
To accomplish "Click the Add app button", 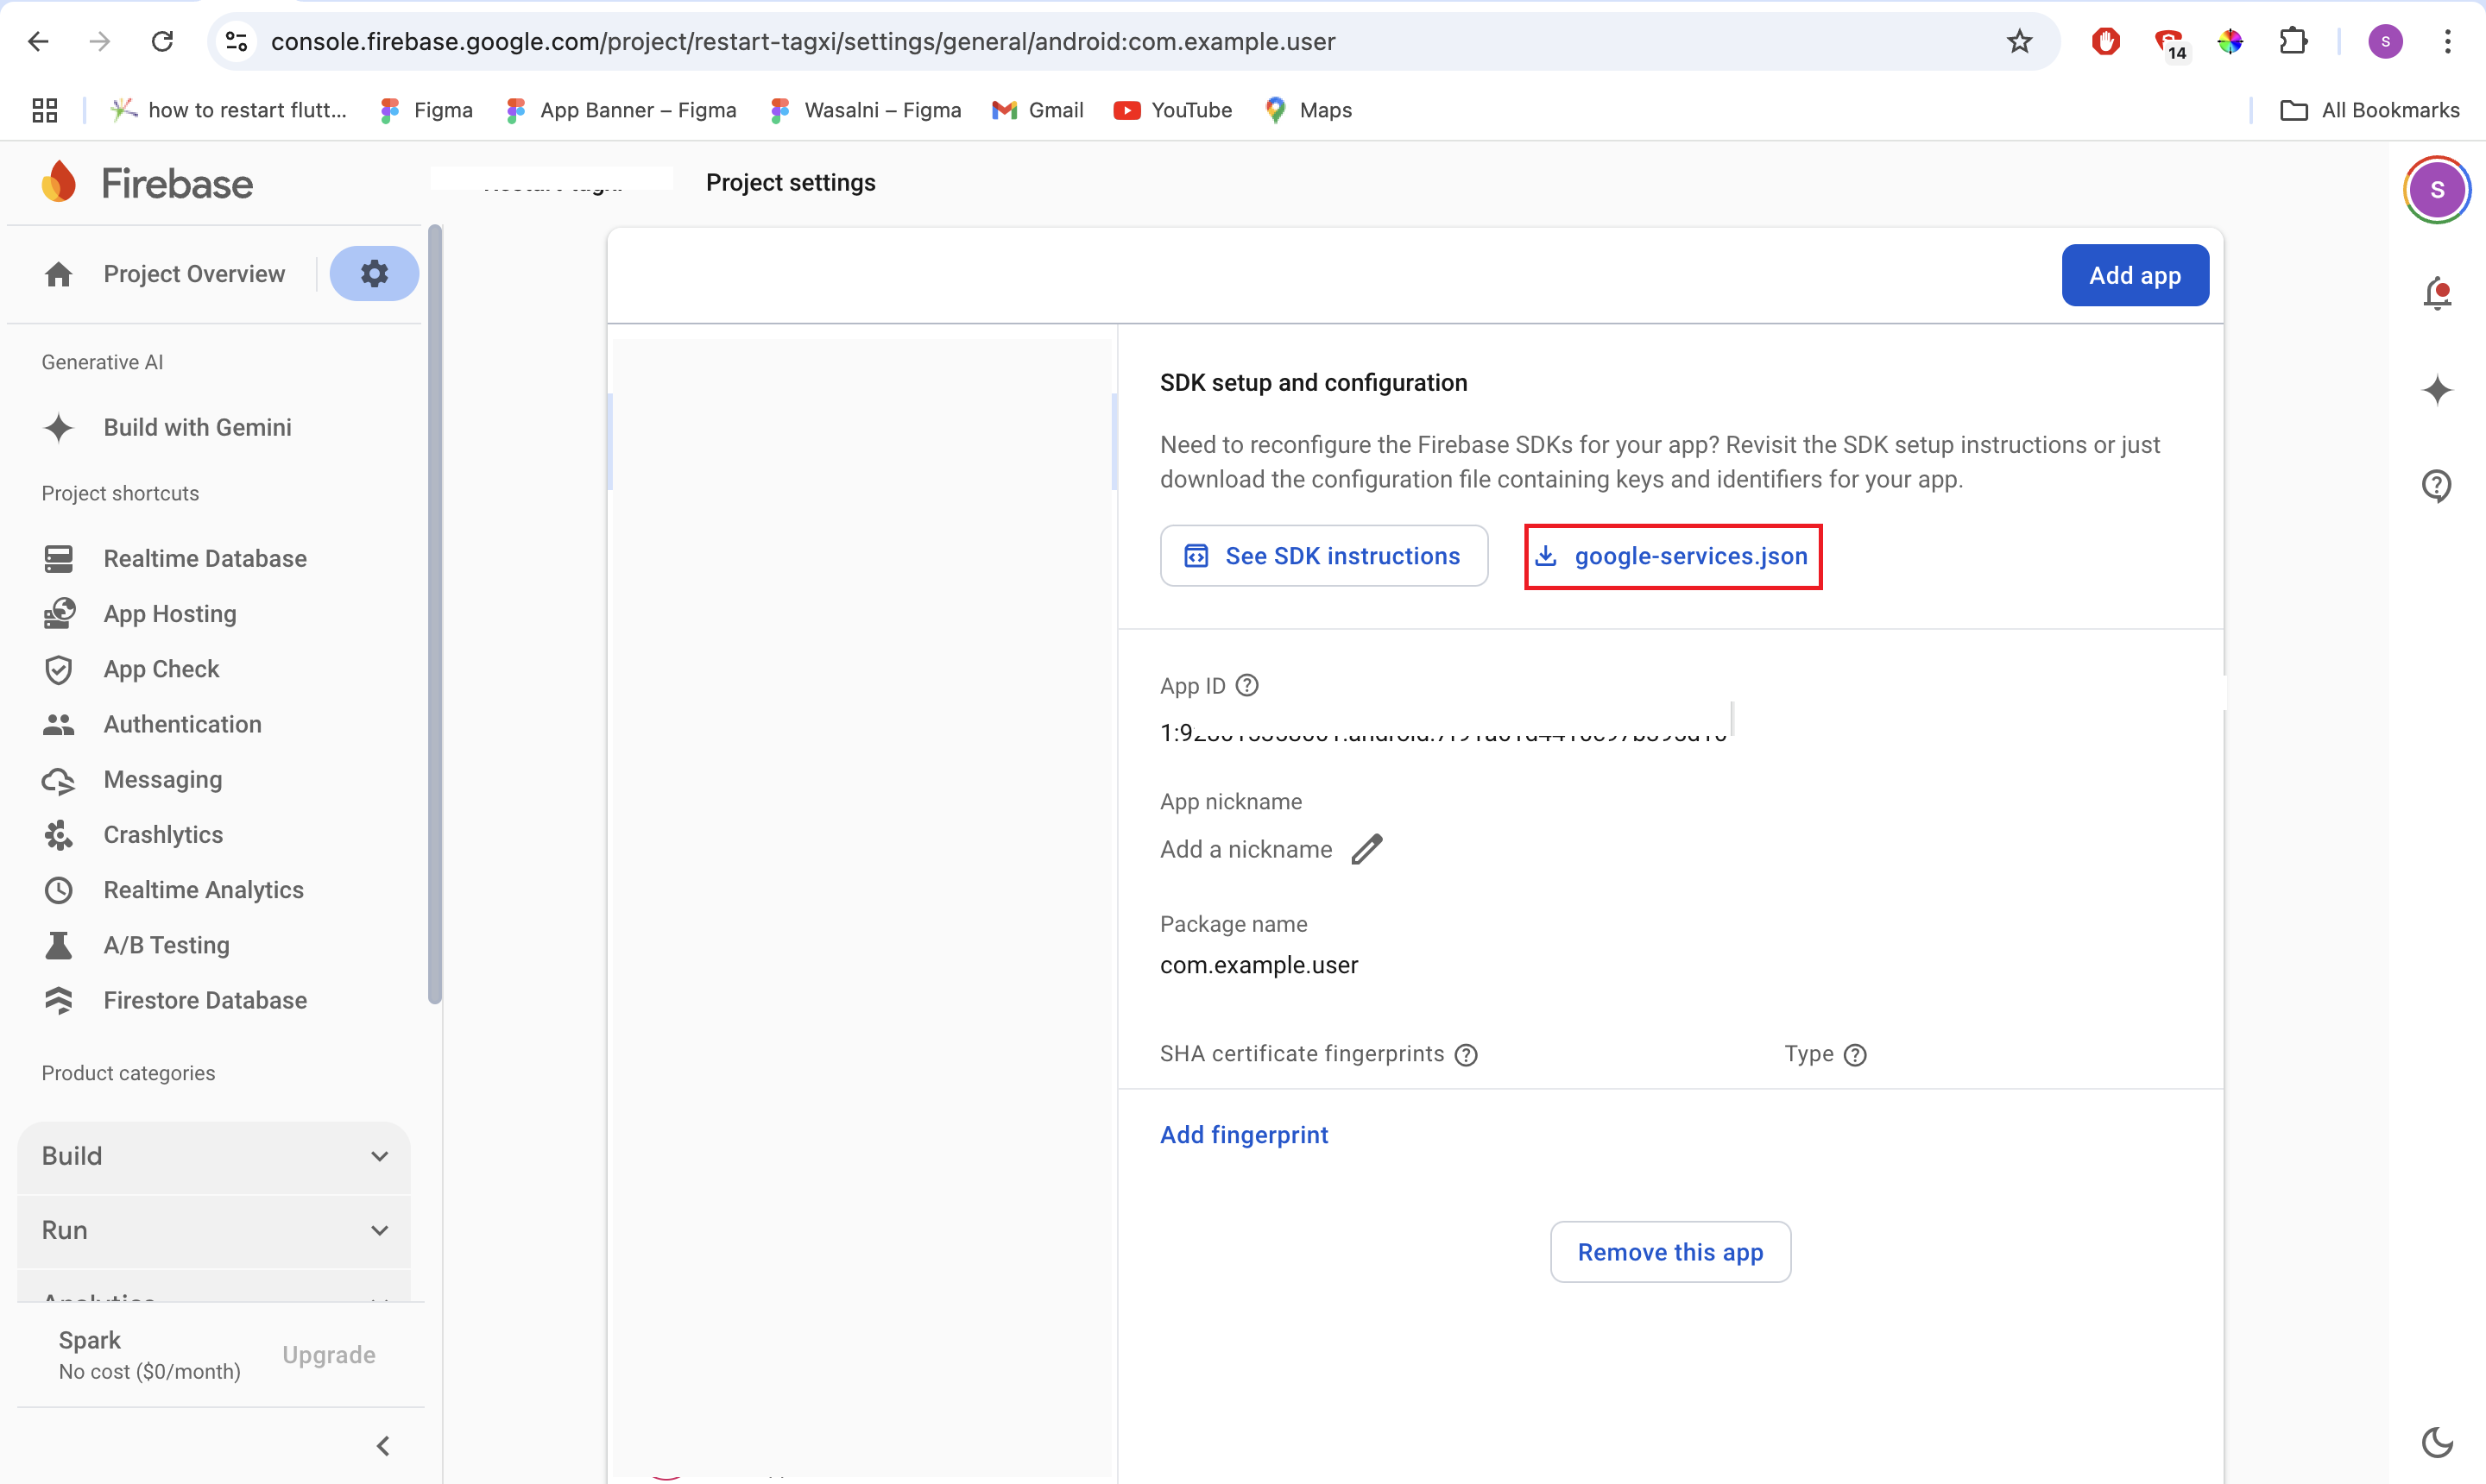I will (2134, 275).
